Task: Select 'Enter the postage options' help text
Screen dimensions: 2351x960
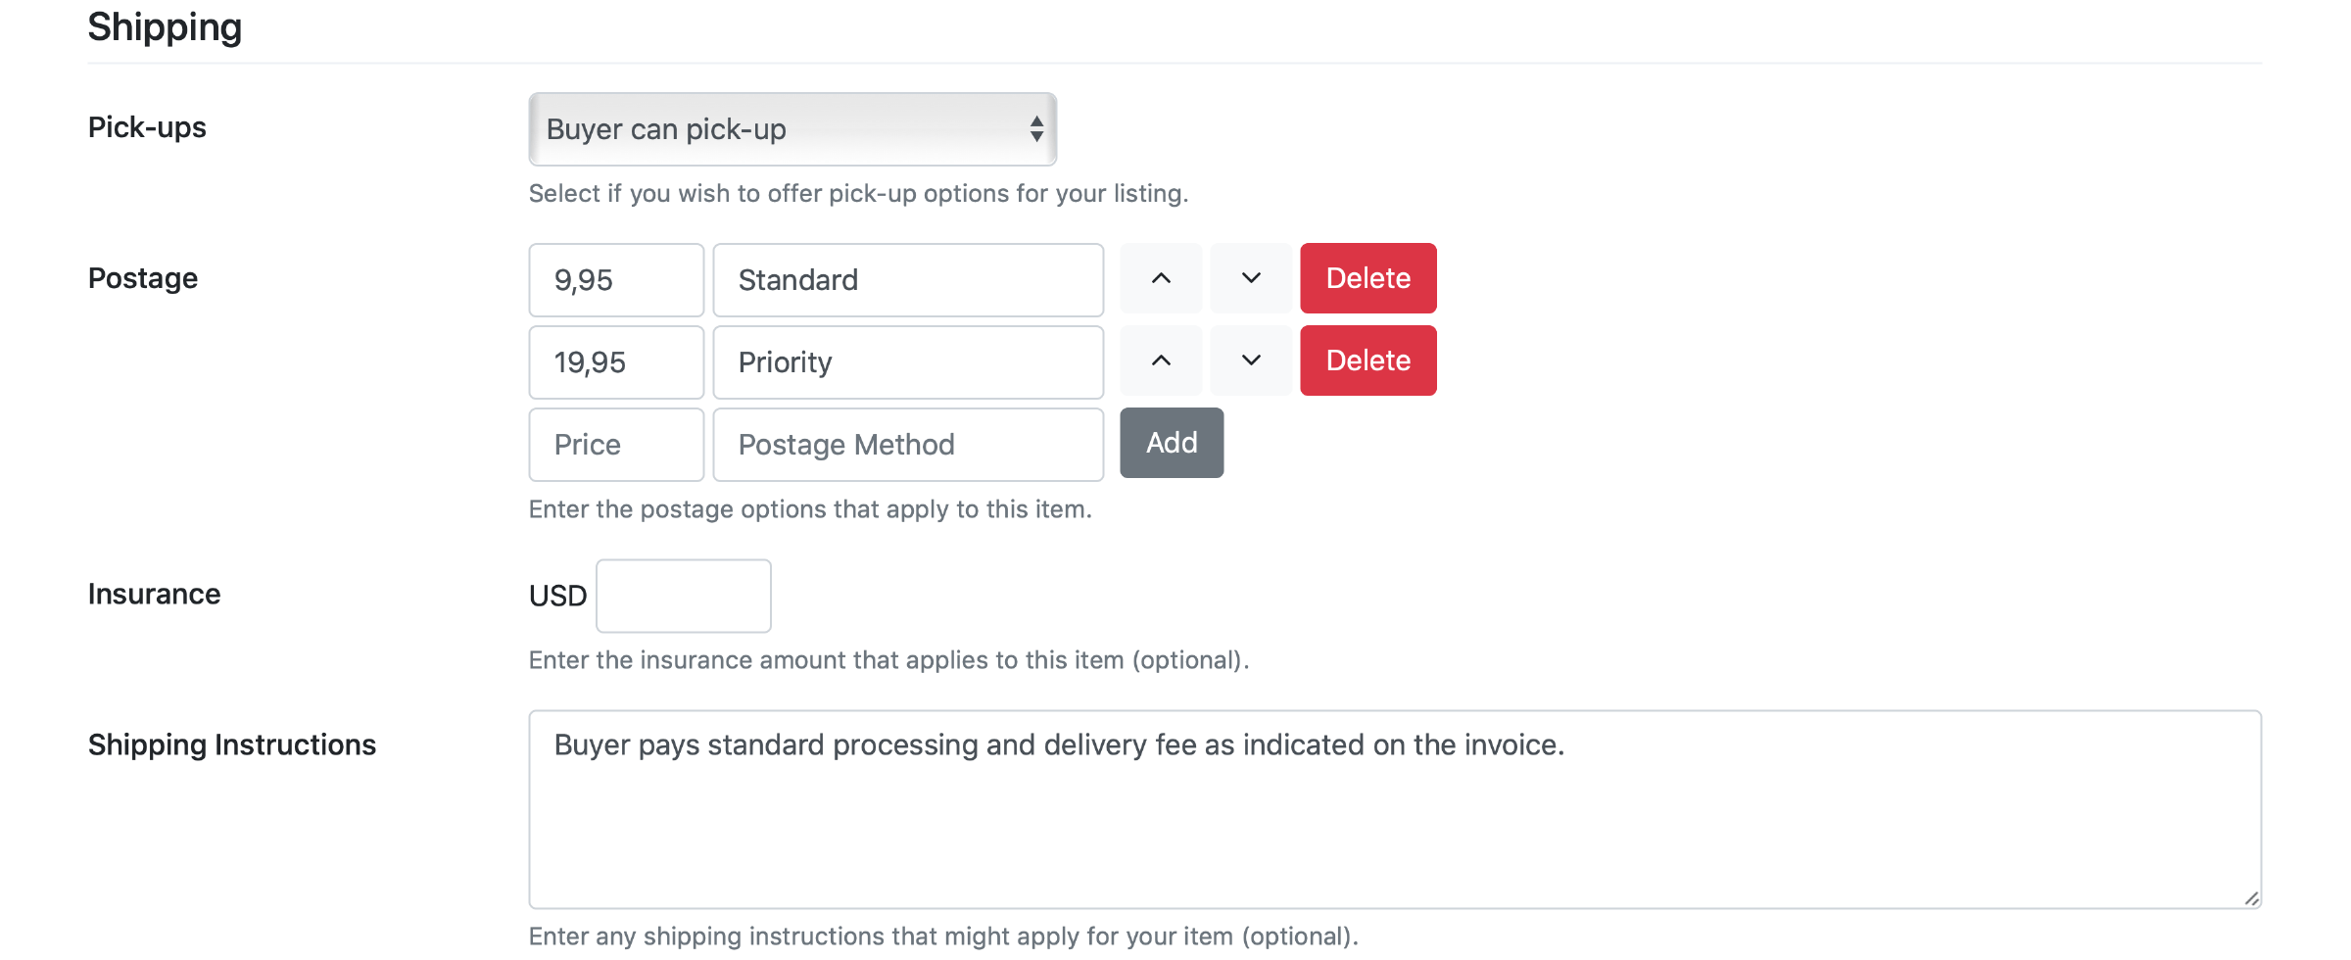Action: click(810, 509)
